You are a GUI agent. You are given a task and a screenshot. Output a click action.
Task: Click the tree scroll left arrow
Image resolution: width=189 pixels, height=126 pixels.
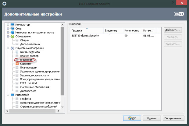click(7, 111)
